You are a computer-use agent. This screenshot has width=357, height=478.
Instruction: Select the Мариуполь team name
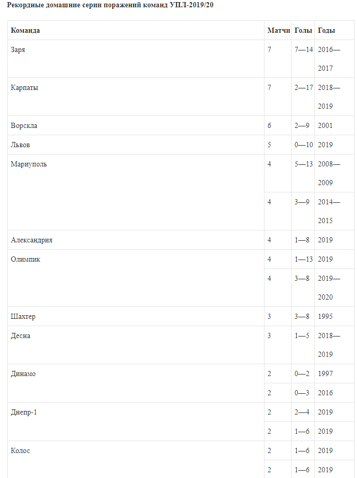coord(29,164)
